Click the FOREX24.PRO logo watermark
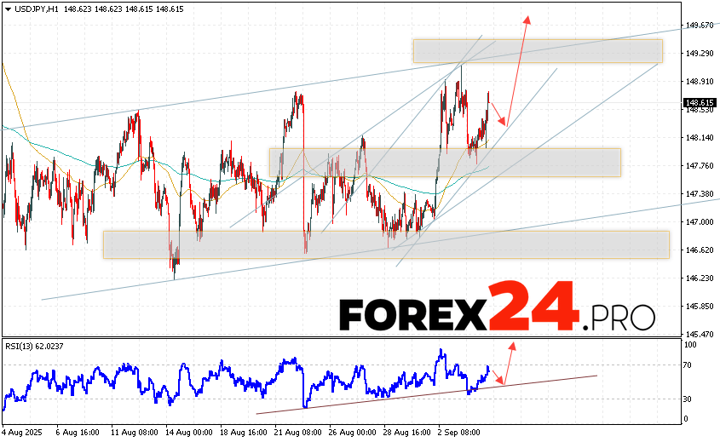Screen dimensions: 720x442 click(x=497, y=313)
